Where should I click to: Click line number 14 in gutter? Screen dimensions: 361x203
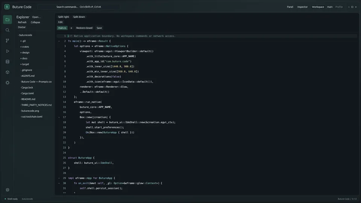pos(64,102)
